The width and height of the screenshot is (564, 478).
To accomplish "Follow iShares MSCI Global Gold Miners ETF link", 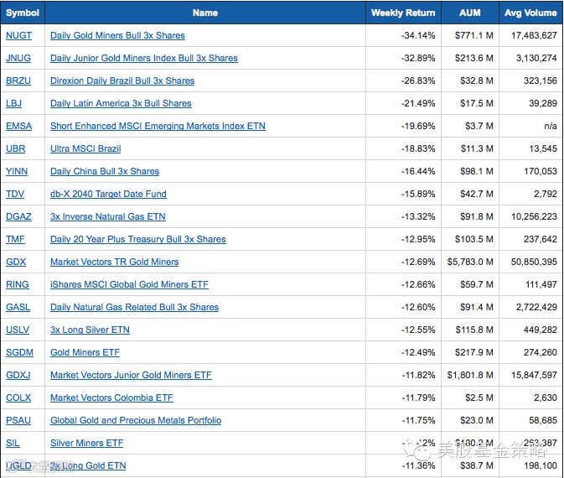I will coord(130,285).
